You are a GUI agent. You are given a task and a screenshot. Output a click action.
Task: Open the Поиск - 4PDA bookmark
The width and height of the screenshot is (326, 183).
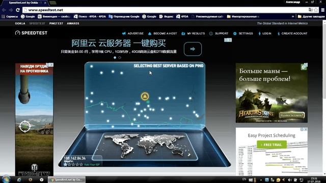click(90, 16)
